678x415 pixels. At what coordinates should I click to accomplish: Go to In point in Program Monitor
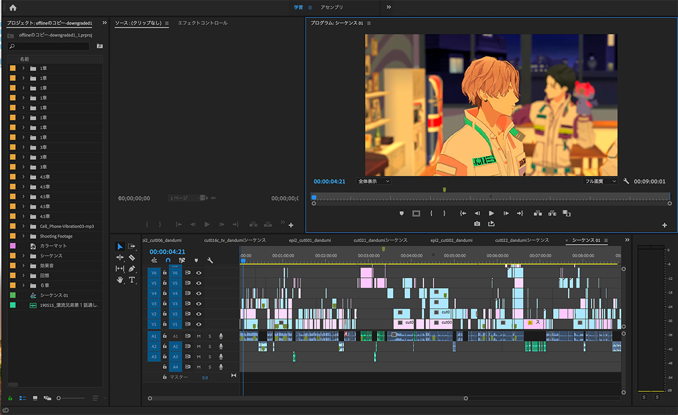tap(463, 213)
